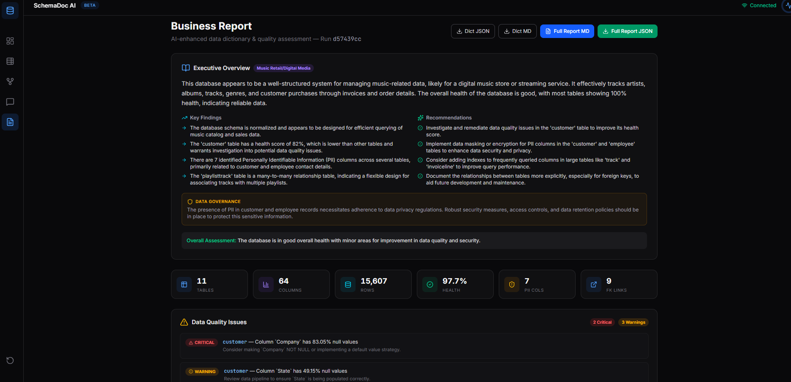Click the Overall Assessment label
Viewport: 791px width, 382px height.
click(x=211, y=241)
